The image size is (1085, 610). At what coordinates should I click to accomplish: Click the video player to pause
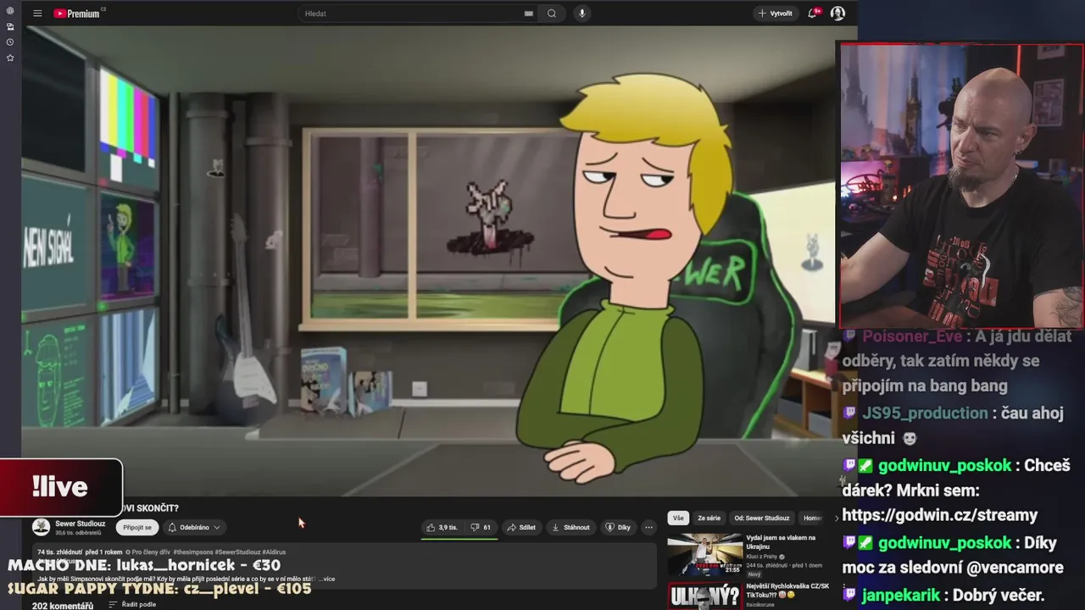coord(428,261)
